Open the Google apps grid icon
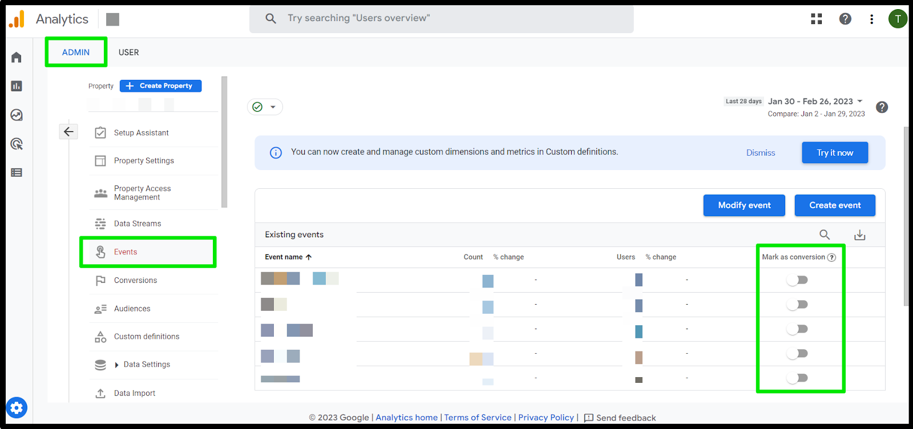Screen dimensions: 913x429 click(x=817, y=19)
